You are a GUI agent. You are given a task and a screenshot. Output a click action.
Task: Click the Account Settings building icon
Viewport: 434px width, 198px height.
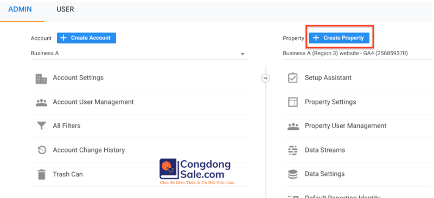click(x=42, y=78)
